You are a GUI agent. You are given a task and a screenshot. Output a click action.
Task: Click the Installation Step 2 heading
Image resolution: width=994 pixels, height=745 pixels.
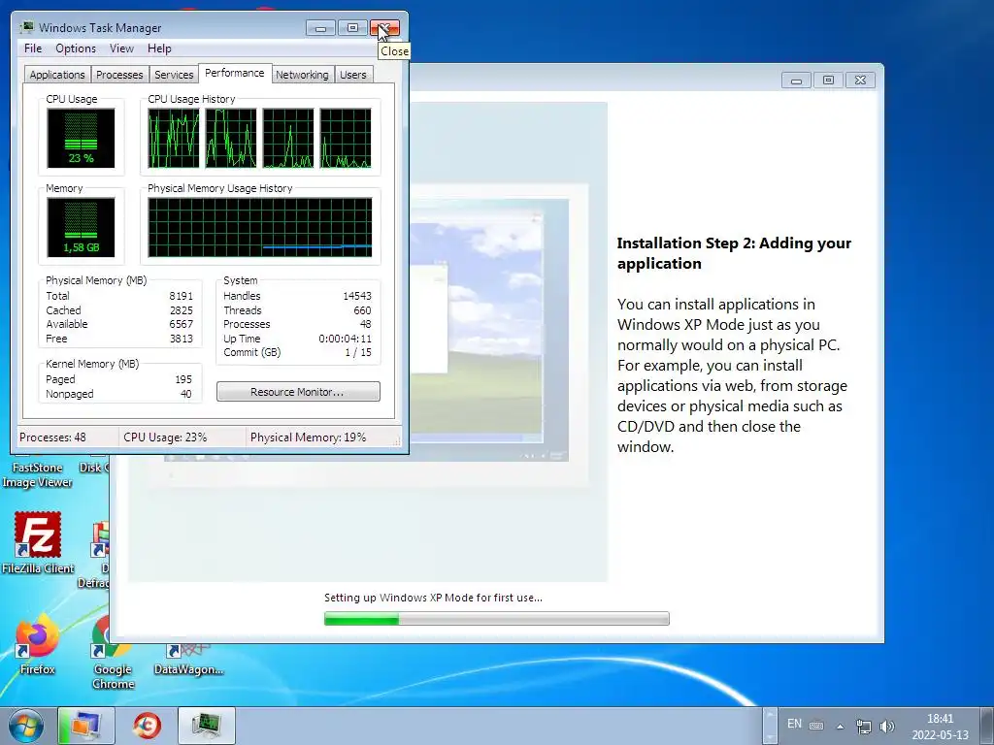click(x=734, y=253)
